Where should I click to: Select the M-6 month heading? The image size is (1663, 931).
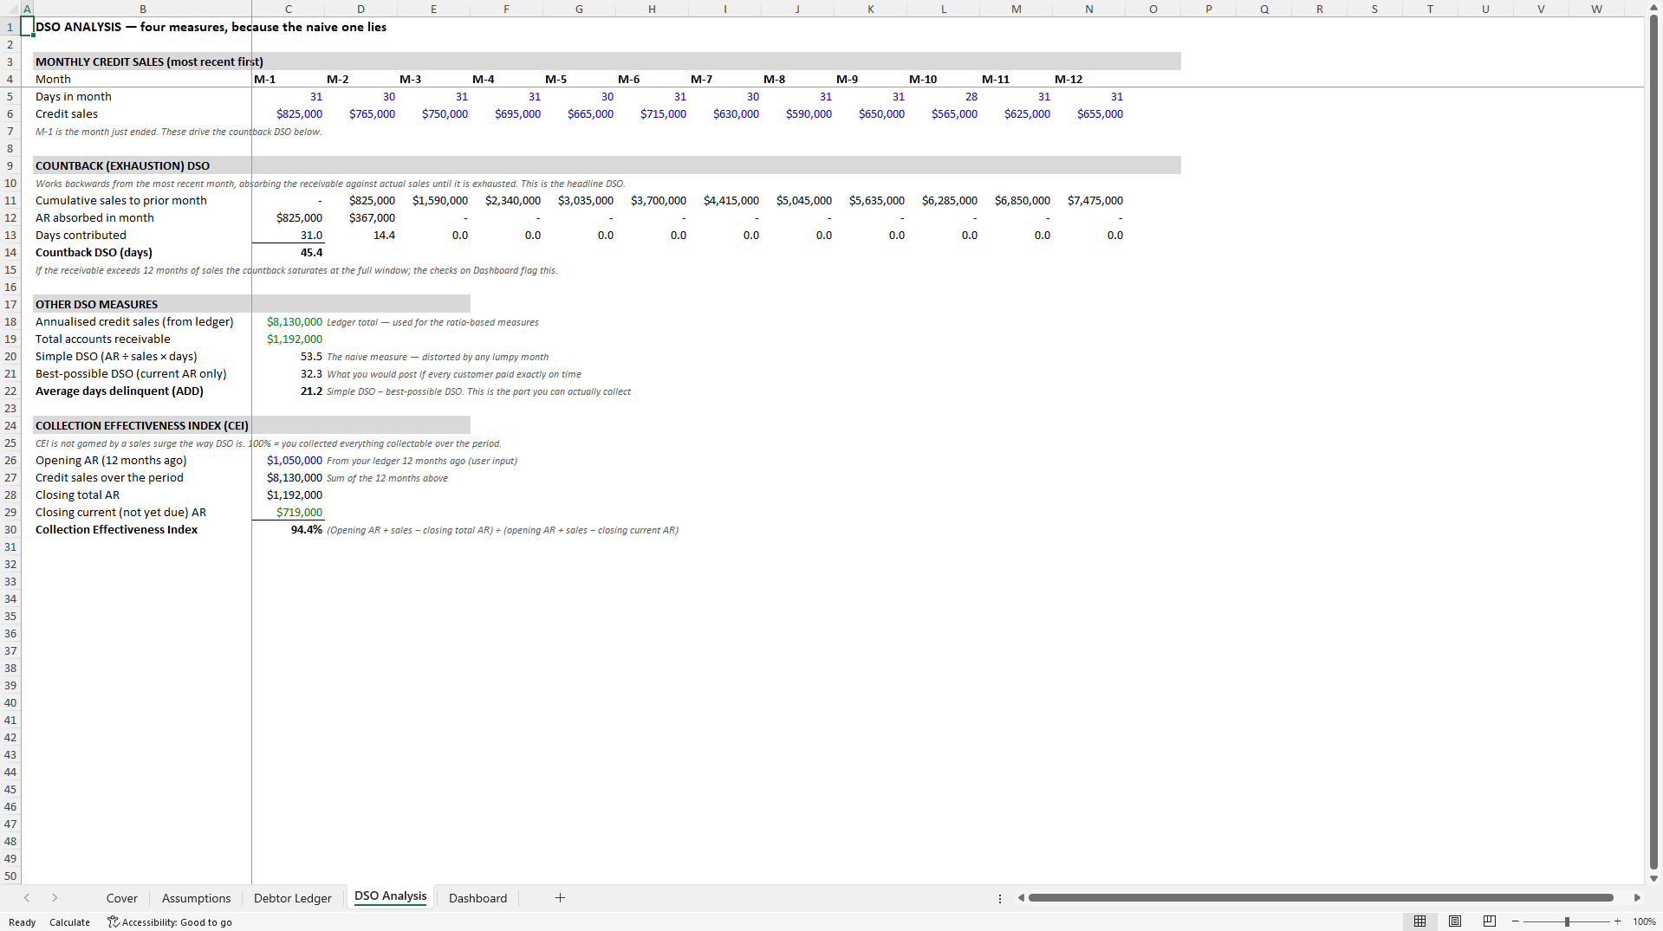[x=652, y=79]
